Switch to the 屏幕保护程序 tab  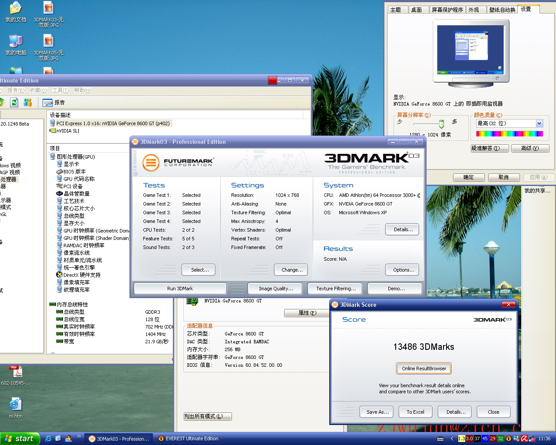click(x=447, y=10)
